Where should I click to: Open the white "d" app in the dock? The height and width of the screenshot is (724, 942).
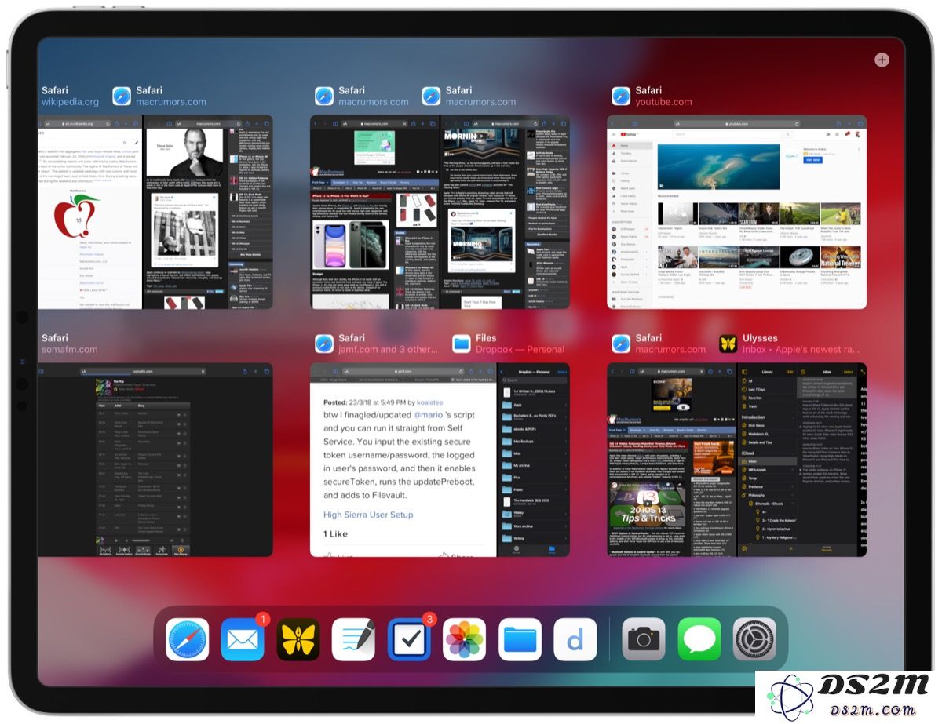pos(575,639)
